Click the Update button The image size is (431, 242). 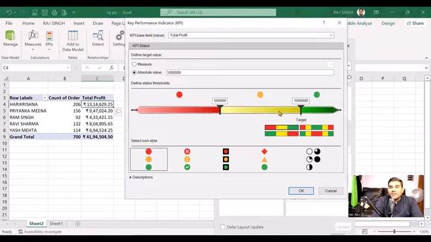pyautogui.click(x=343, y=227)
